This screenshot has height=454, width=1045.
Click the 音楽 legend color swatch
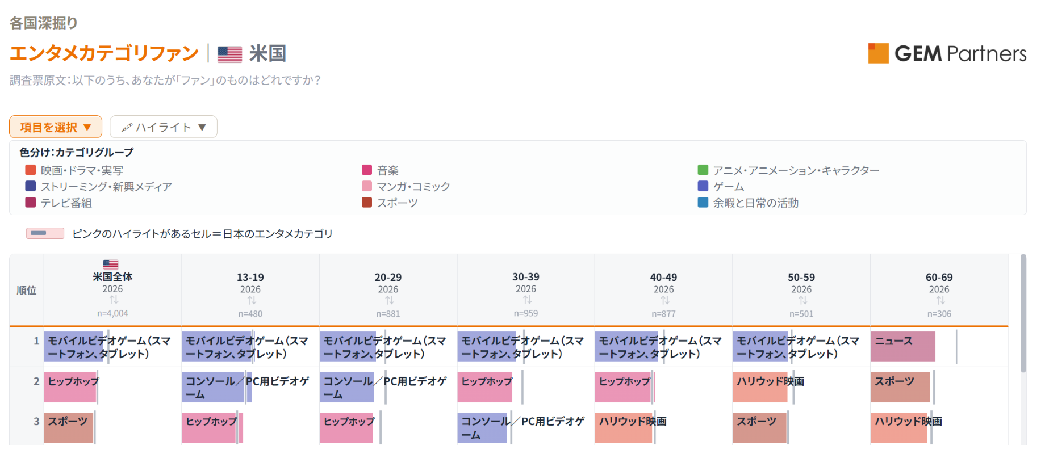tap(367, 170)
